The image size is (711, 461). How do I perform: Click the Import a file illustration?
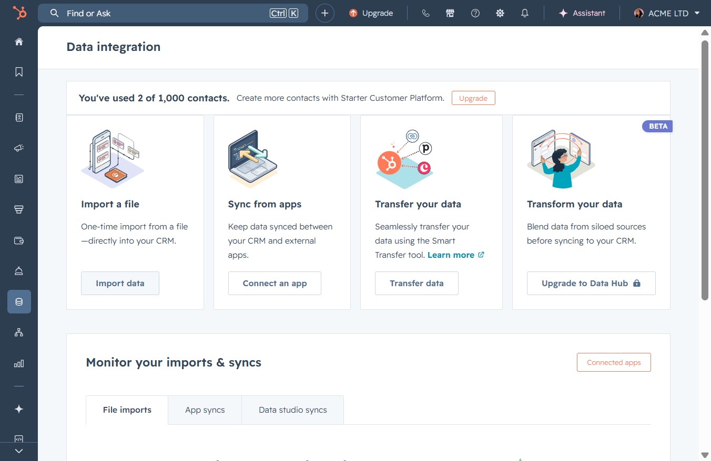click(x=112, y=159)
